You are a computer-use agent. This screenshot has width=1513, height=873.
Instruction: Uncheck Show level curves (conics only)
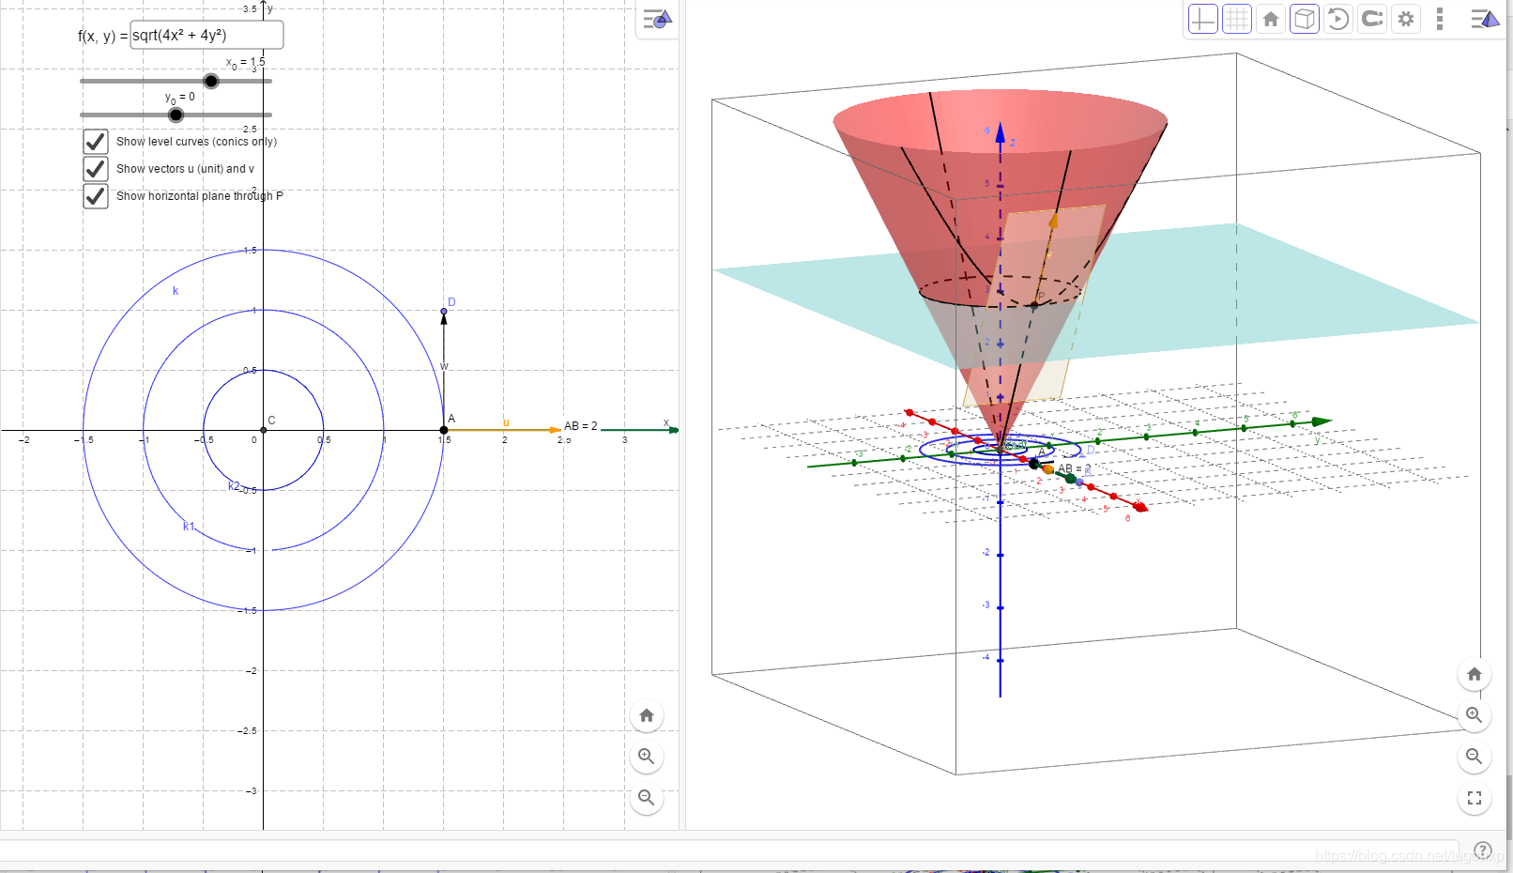(x=96, y=142)
